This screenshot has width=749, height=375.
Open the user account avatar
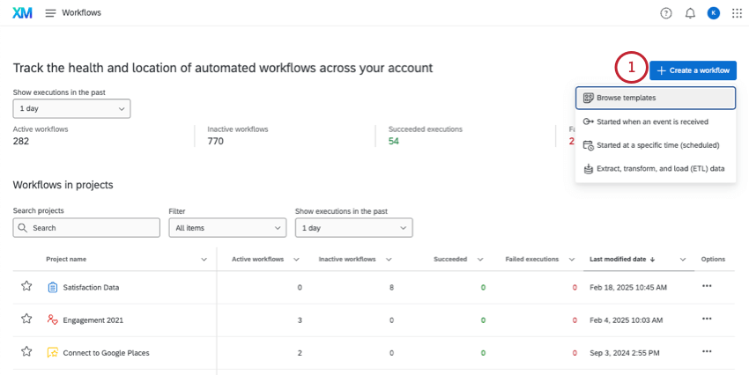[x=713, y=13]
